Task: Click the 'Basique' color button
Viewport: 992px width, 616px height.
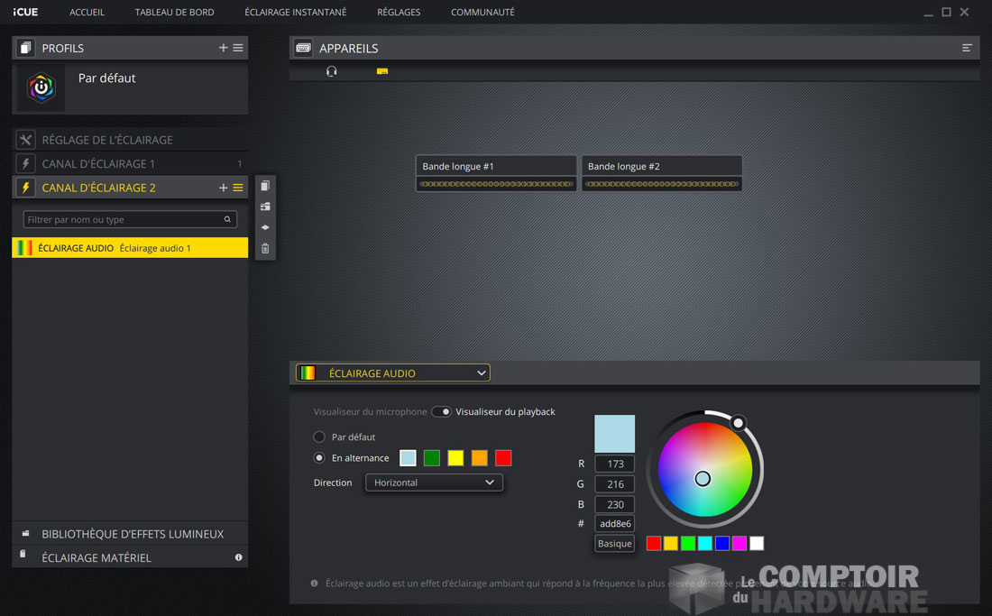Action: [614, 544]
